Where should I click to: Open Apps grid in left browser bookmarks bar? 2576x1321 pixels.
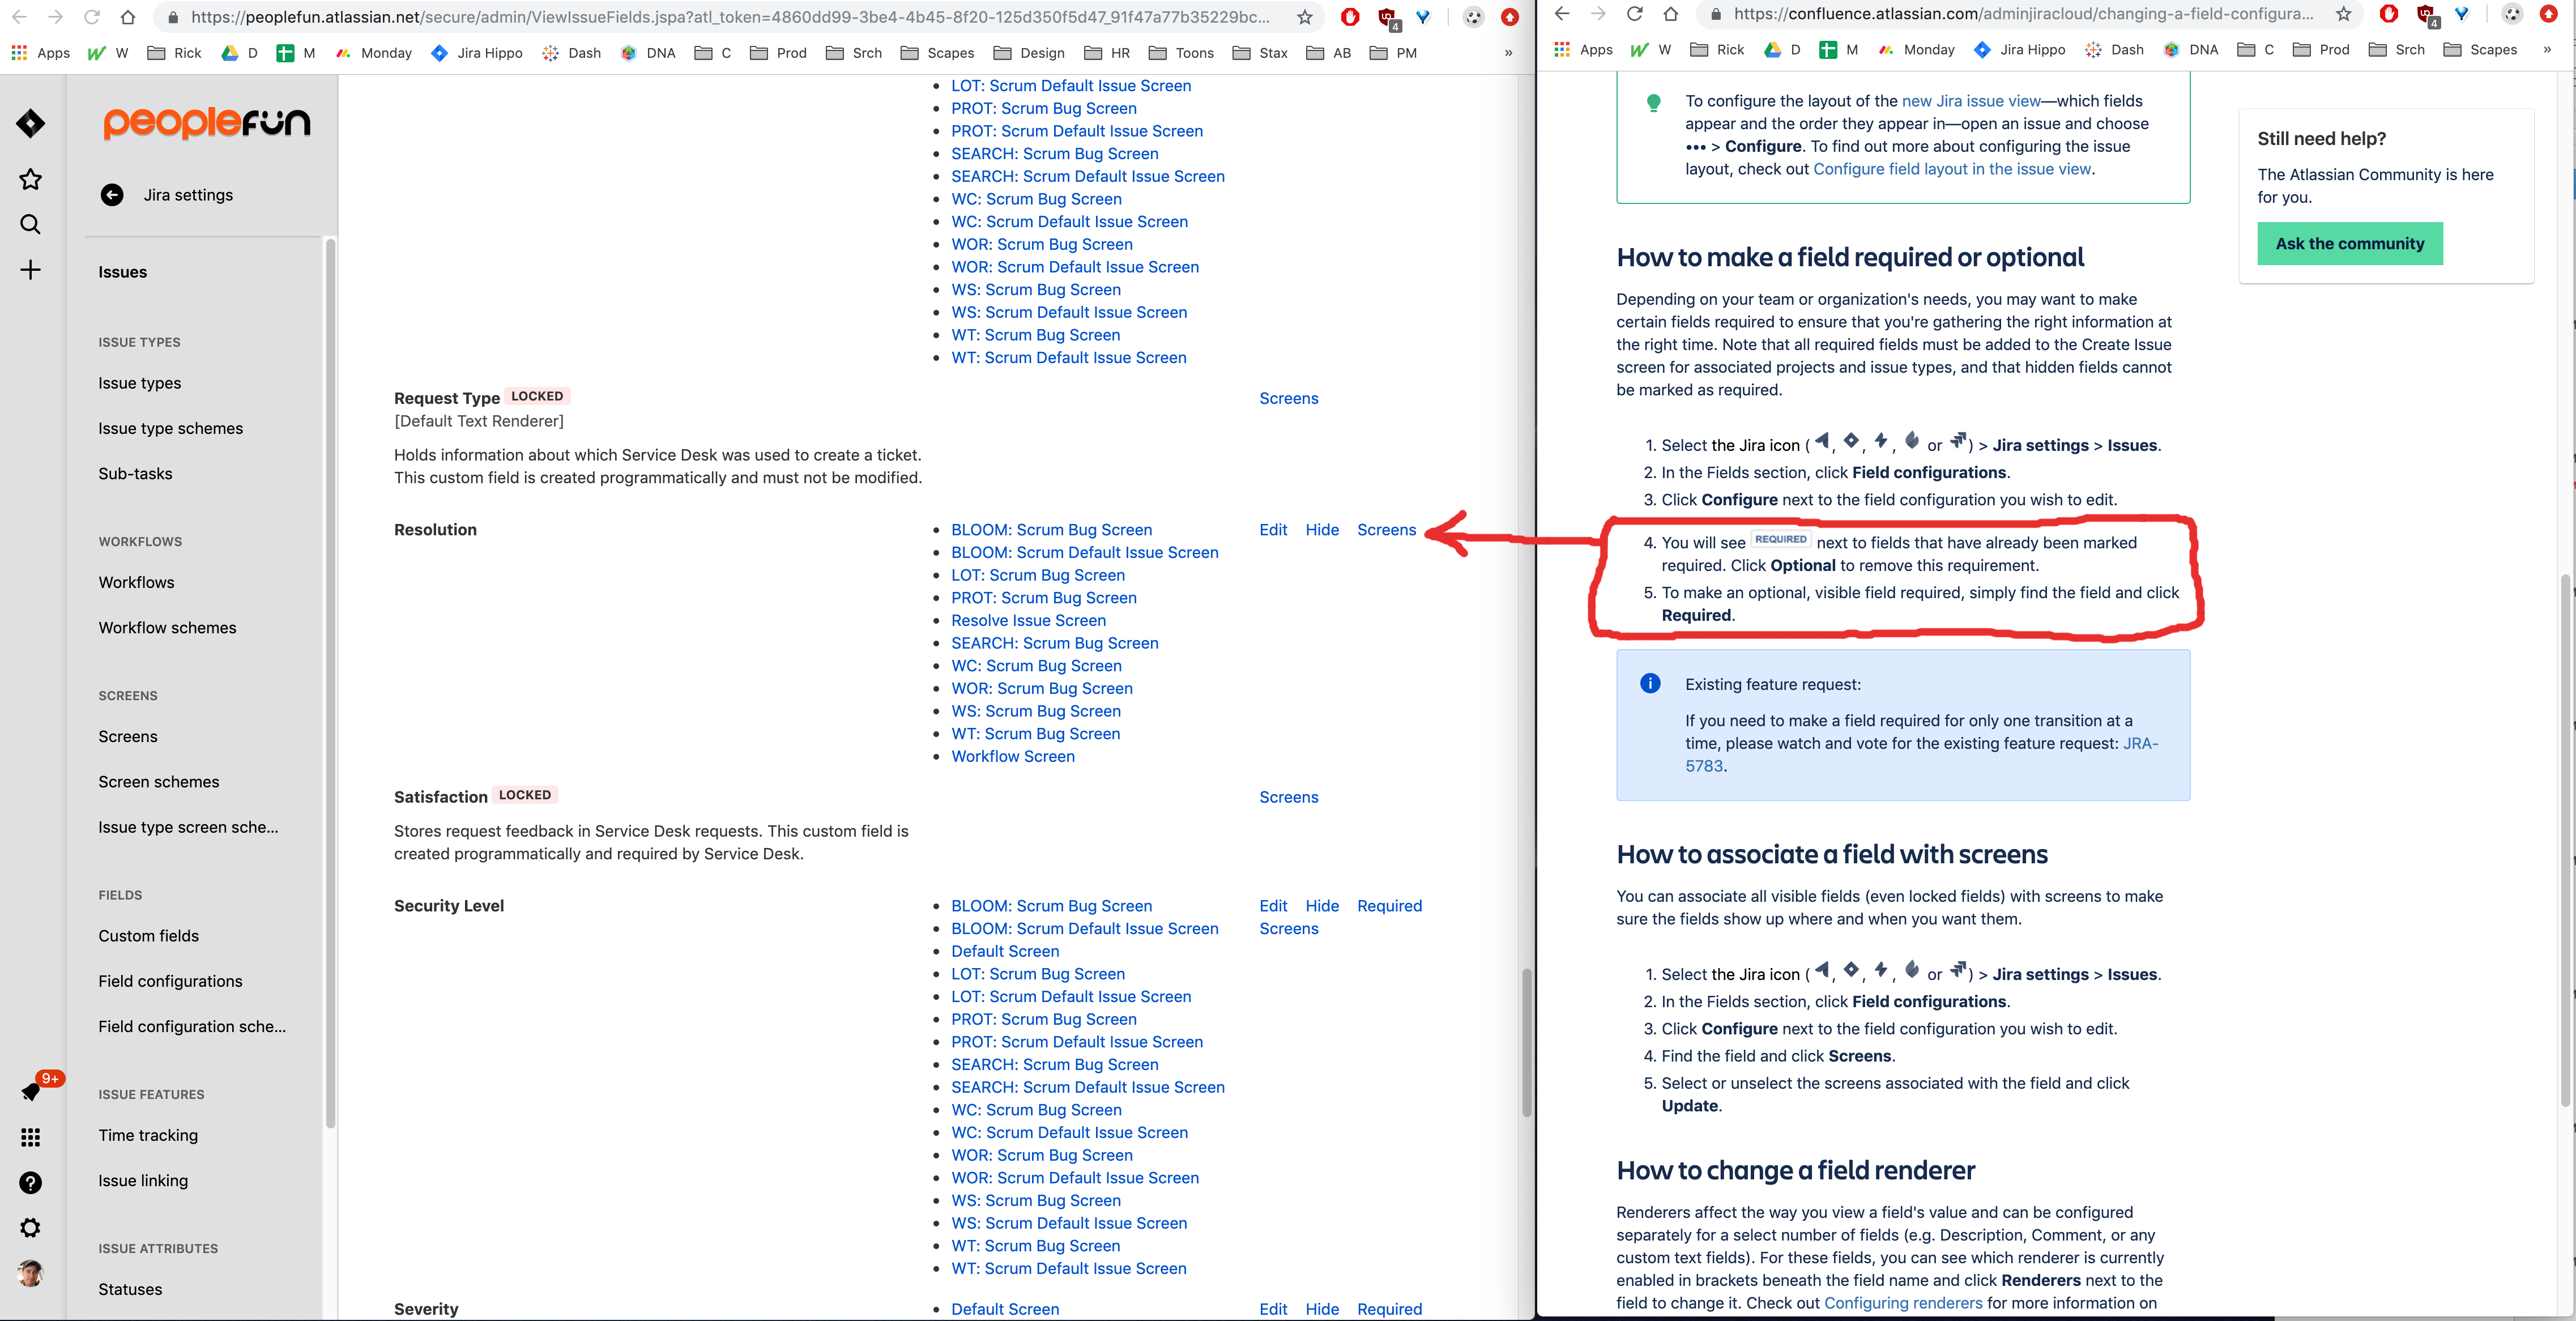coord(40,53)
